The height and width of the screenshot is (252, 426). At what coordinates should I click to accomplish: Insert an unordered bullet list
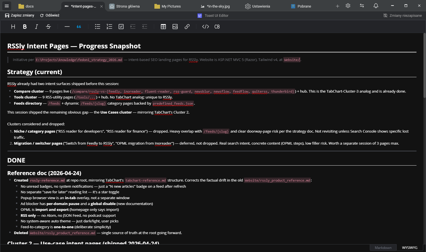[98, 27]
